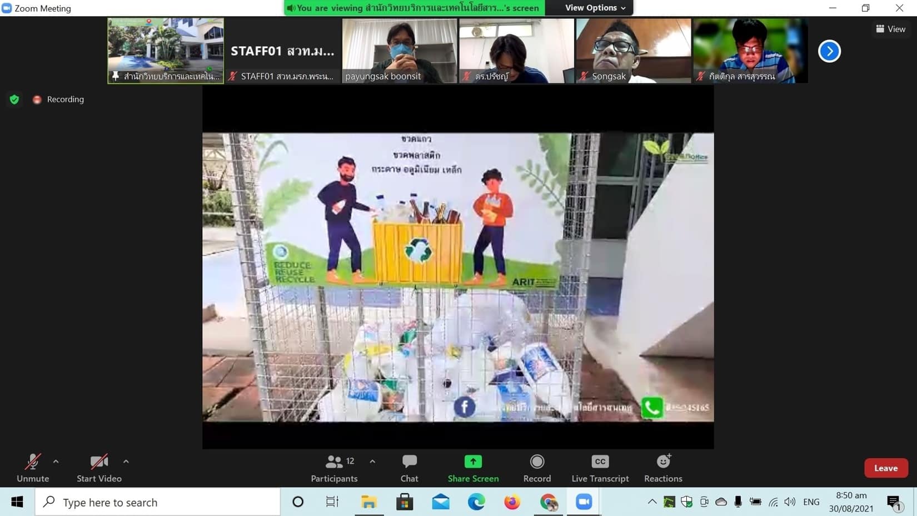Click the Windows taskbar search box
This screenshot has height=516, width=917.
[x=158, y=502]
